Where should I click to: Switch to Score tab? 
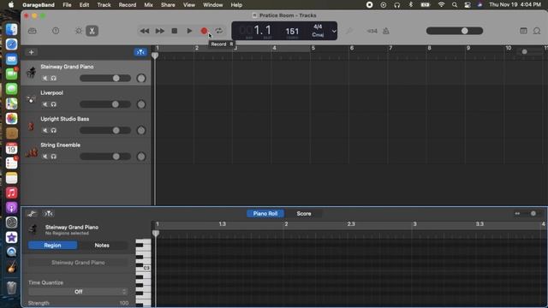pyautogui.click(x=304, y=213)
